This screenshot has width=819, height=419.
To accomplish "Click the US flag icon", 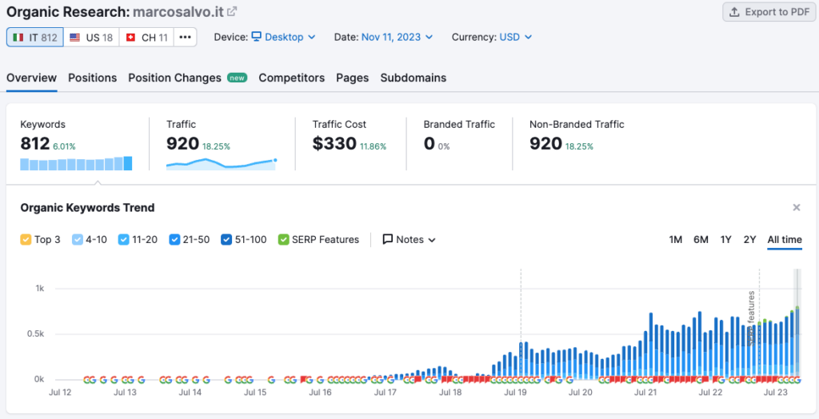I will click(x=74, y=38).
